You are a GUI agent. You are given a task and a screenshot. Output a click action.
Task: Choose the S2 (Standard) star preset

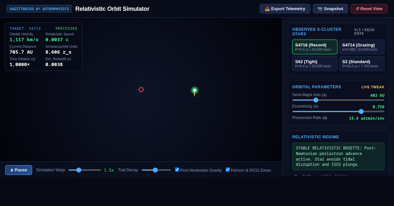point(362,63)
